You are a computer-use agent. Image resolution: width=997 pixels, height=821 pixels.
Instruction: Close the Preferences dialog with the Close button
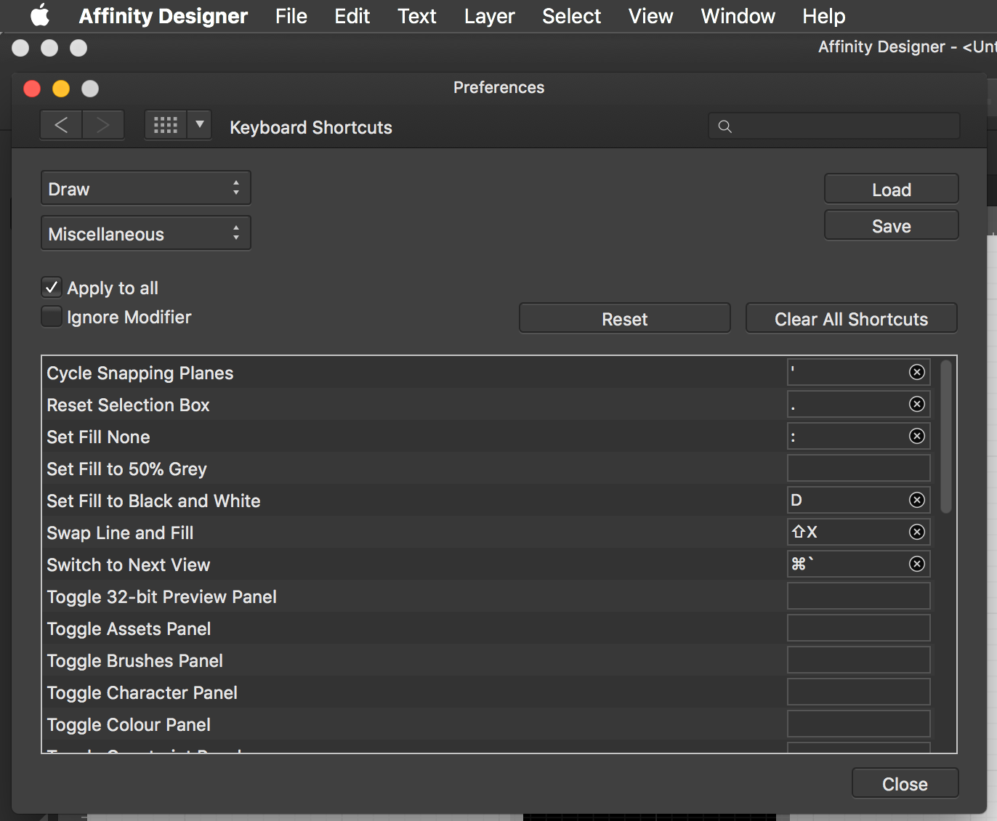(905, 783)
